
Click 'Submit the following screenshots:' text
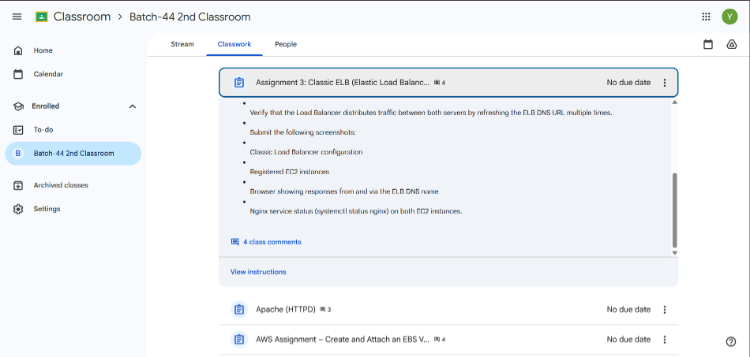coord(303,132)
